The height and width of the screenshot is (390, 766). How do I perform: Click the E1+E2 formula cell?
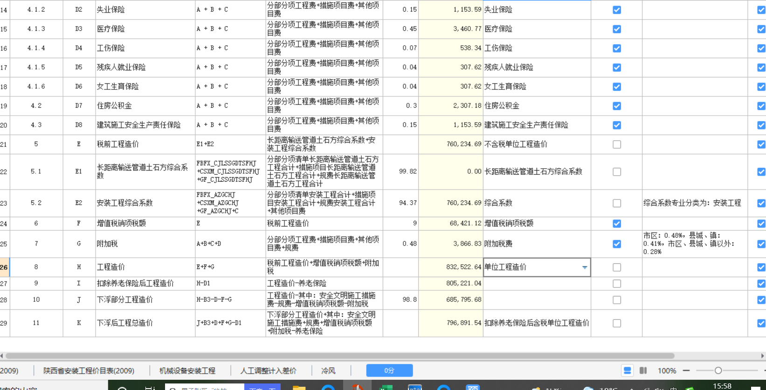(230, 144)
